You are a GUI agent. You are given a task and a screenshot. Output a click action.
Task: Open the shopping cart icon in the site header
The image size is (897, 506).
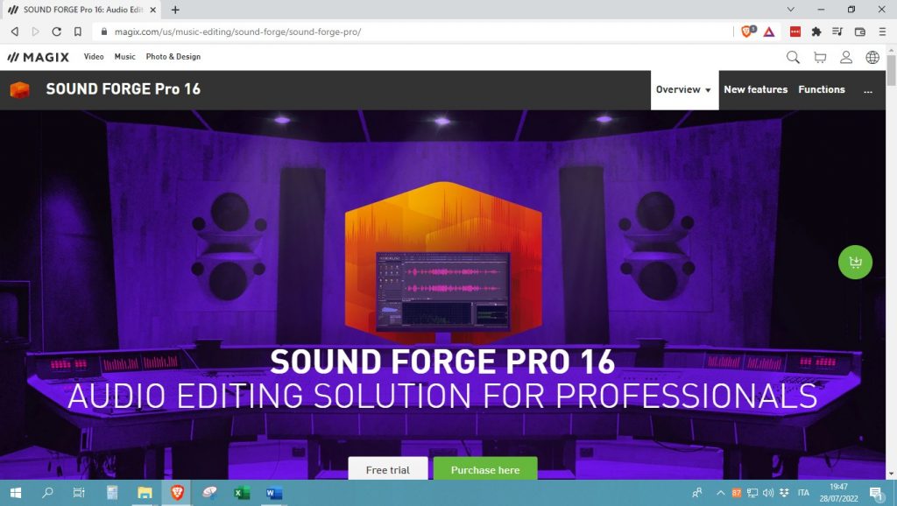[819, 57]
